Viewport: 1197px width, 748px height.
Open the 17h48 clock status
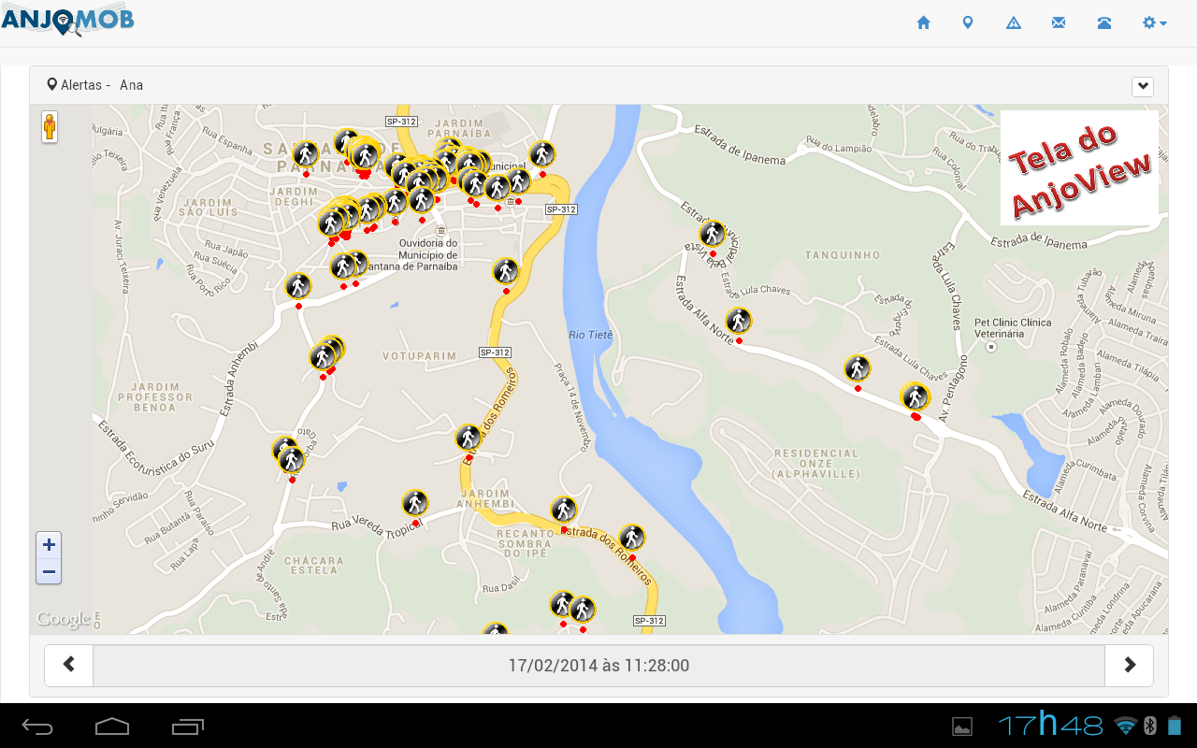[1050, 725]
